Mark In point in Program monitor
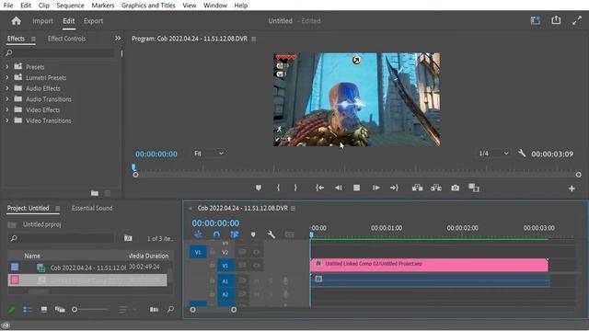 278,188
